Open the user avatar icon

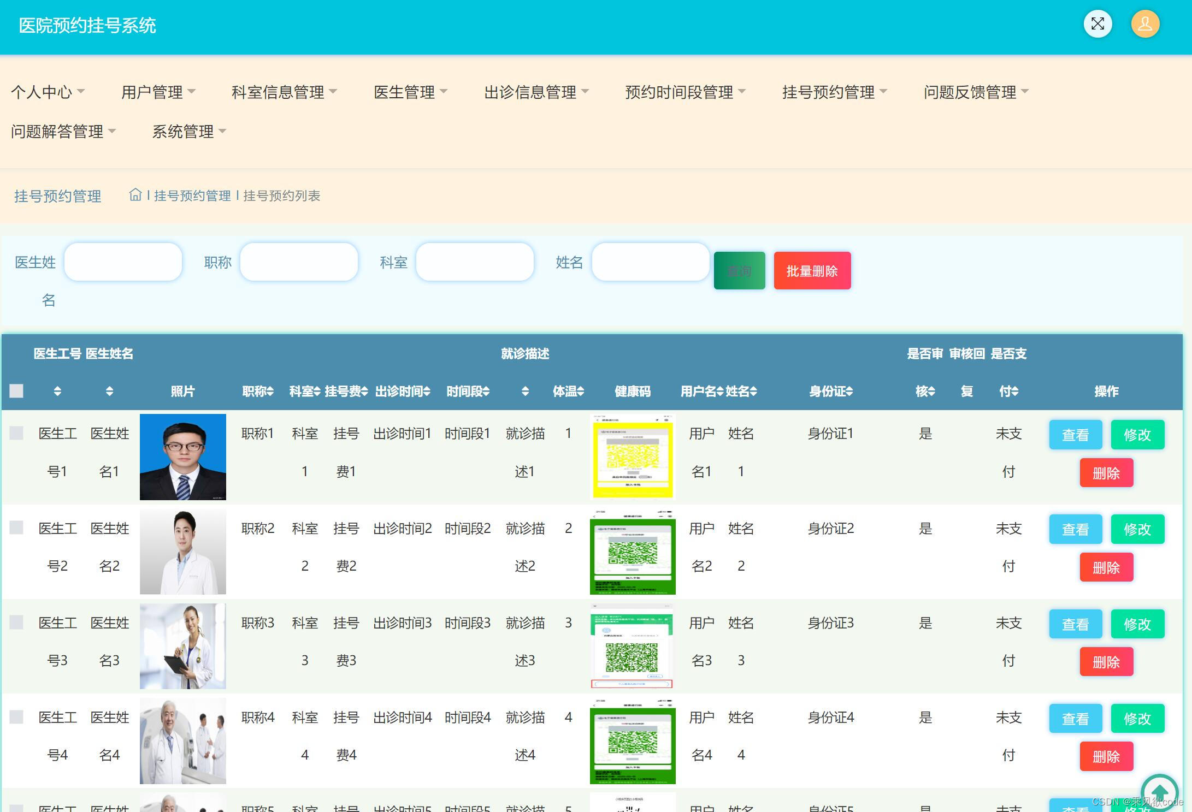coord(1145,24)
